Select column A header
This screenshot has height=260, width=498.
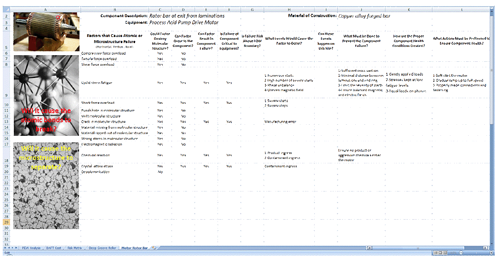(46, 10)
